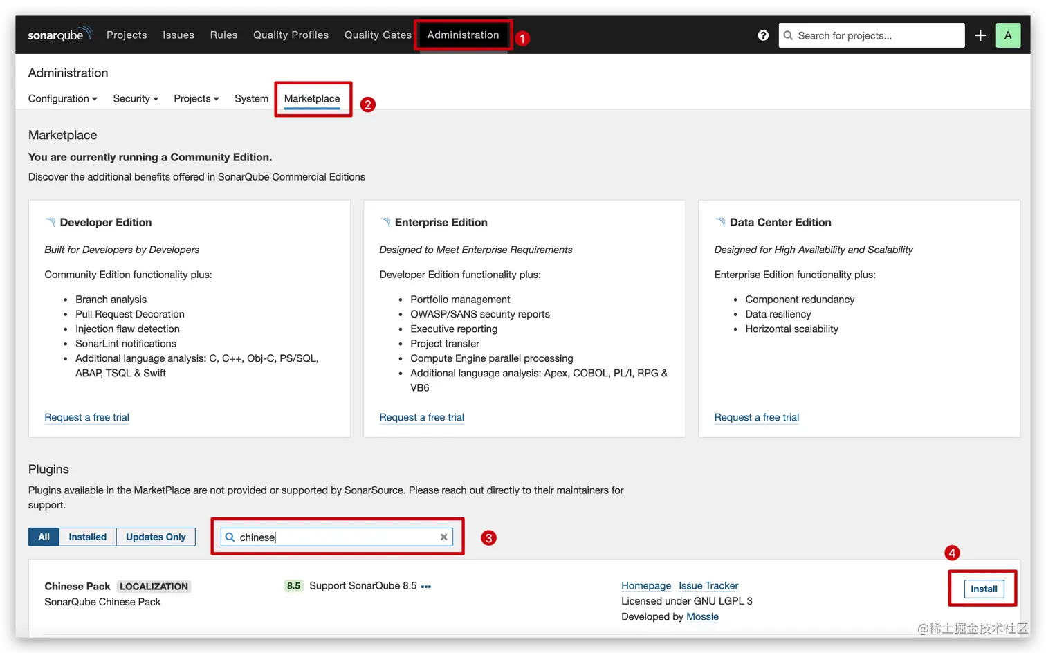Viewport: 1046px width, 653px height.
Task: Open the Security dropdown menu
Action: [x=136, y=98]
